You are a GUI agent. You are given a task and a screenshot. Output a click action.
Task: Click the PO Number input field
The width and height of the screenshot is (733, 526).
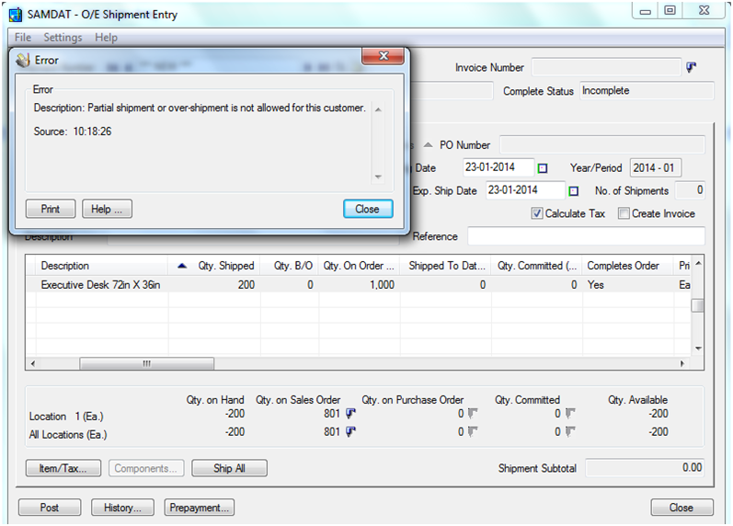[602, 145]
